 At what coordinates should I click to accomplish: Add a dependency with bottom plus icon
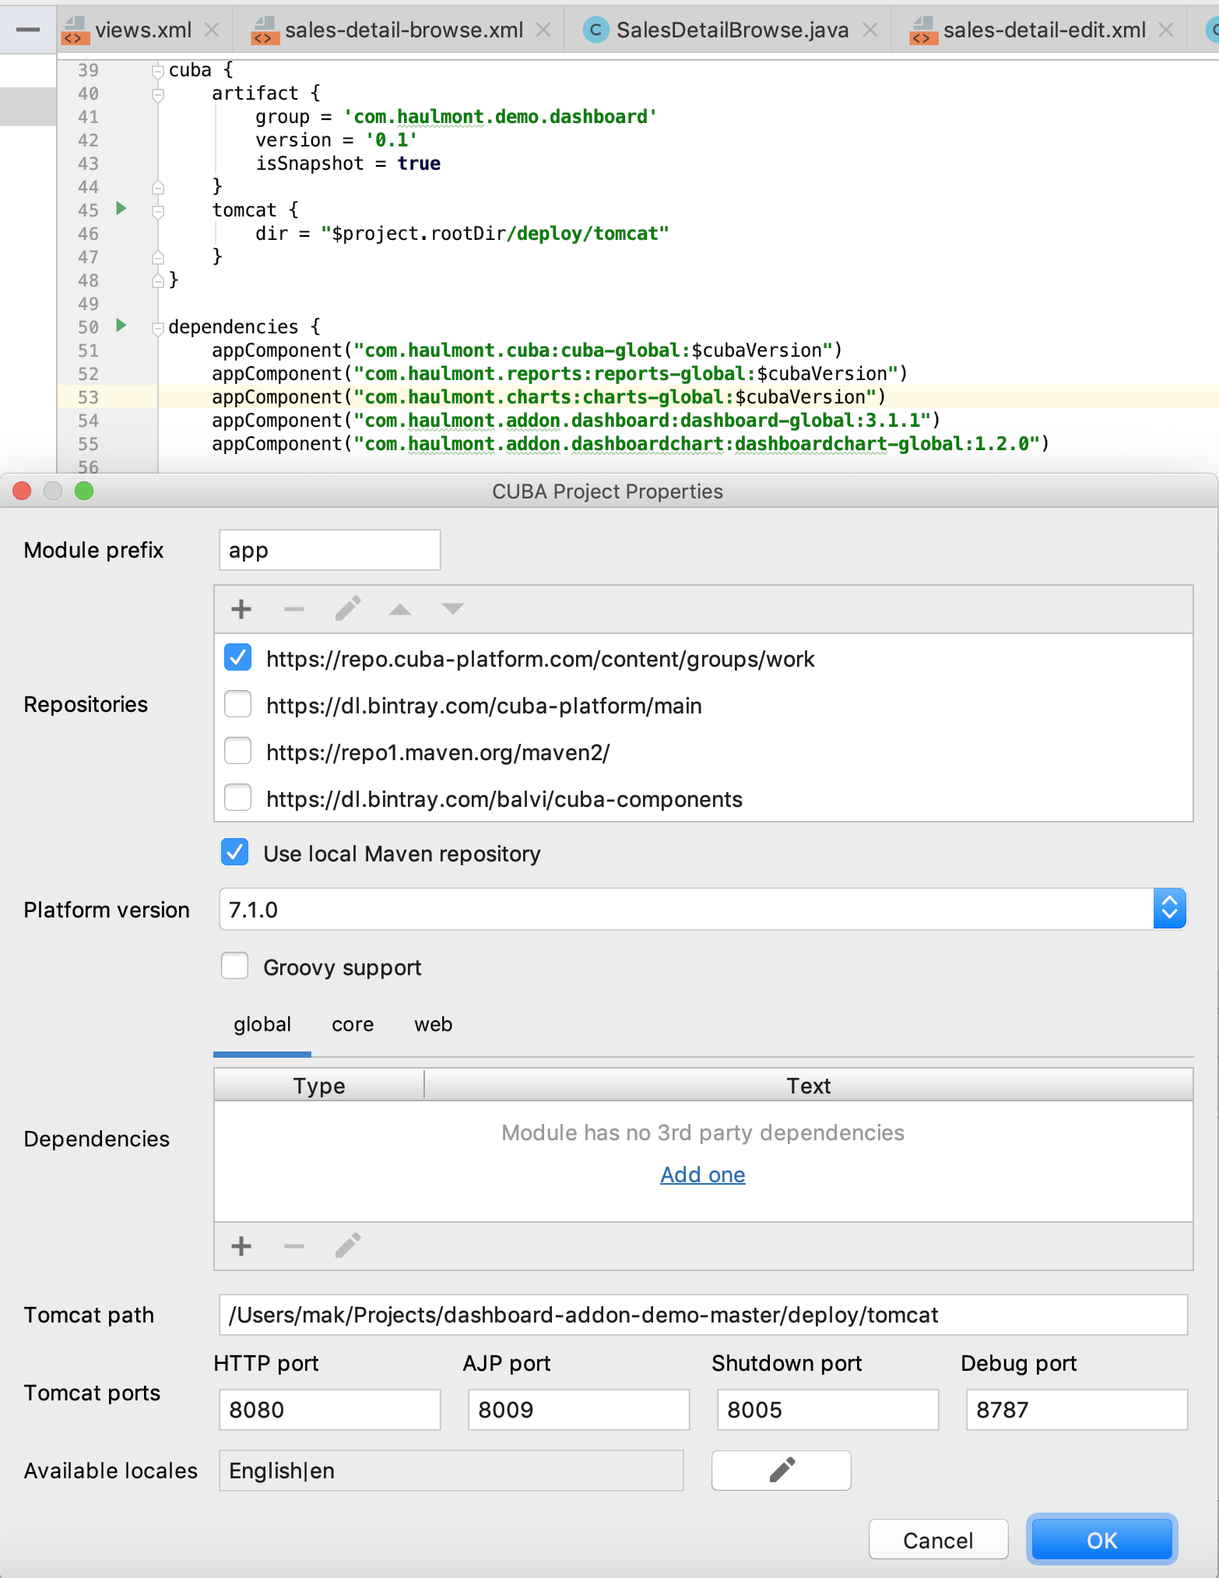pos(241,1246)
